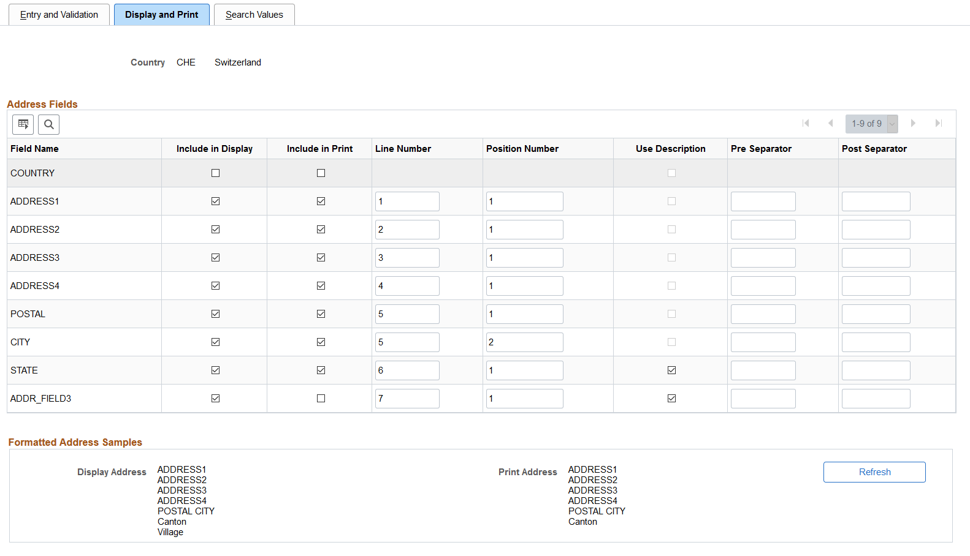
Task: Click the Address Fields section heading
Action: click(x=42, y=104)
